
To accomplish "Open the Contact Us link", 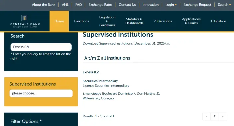I will pos(127,5).
